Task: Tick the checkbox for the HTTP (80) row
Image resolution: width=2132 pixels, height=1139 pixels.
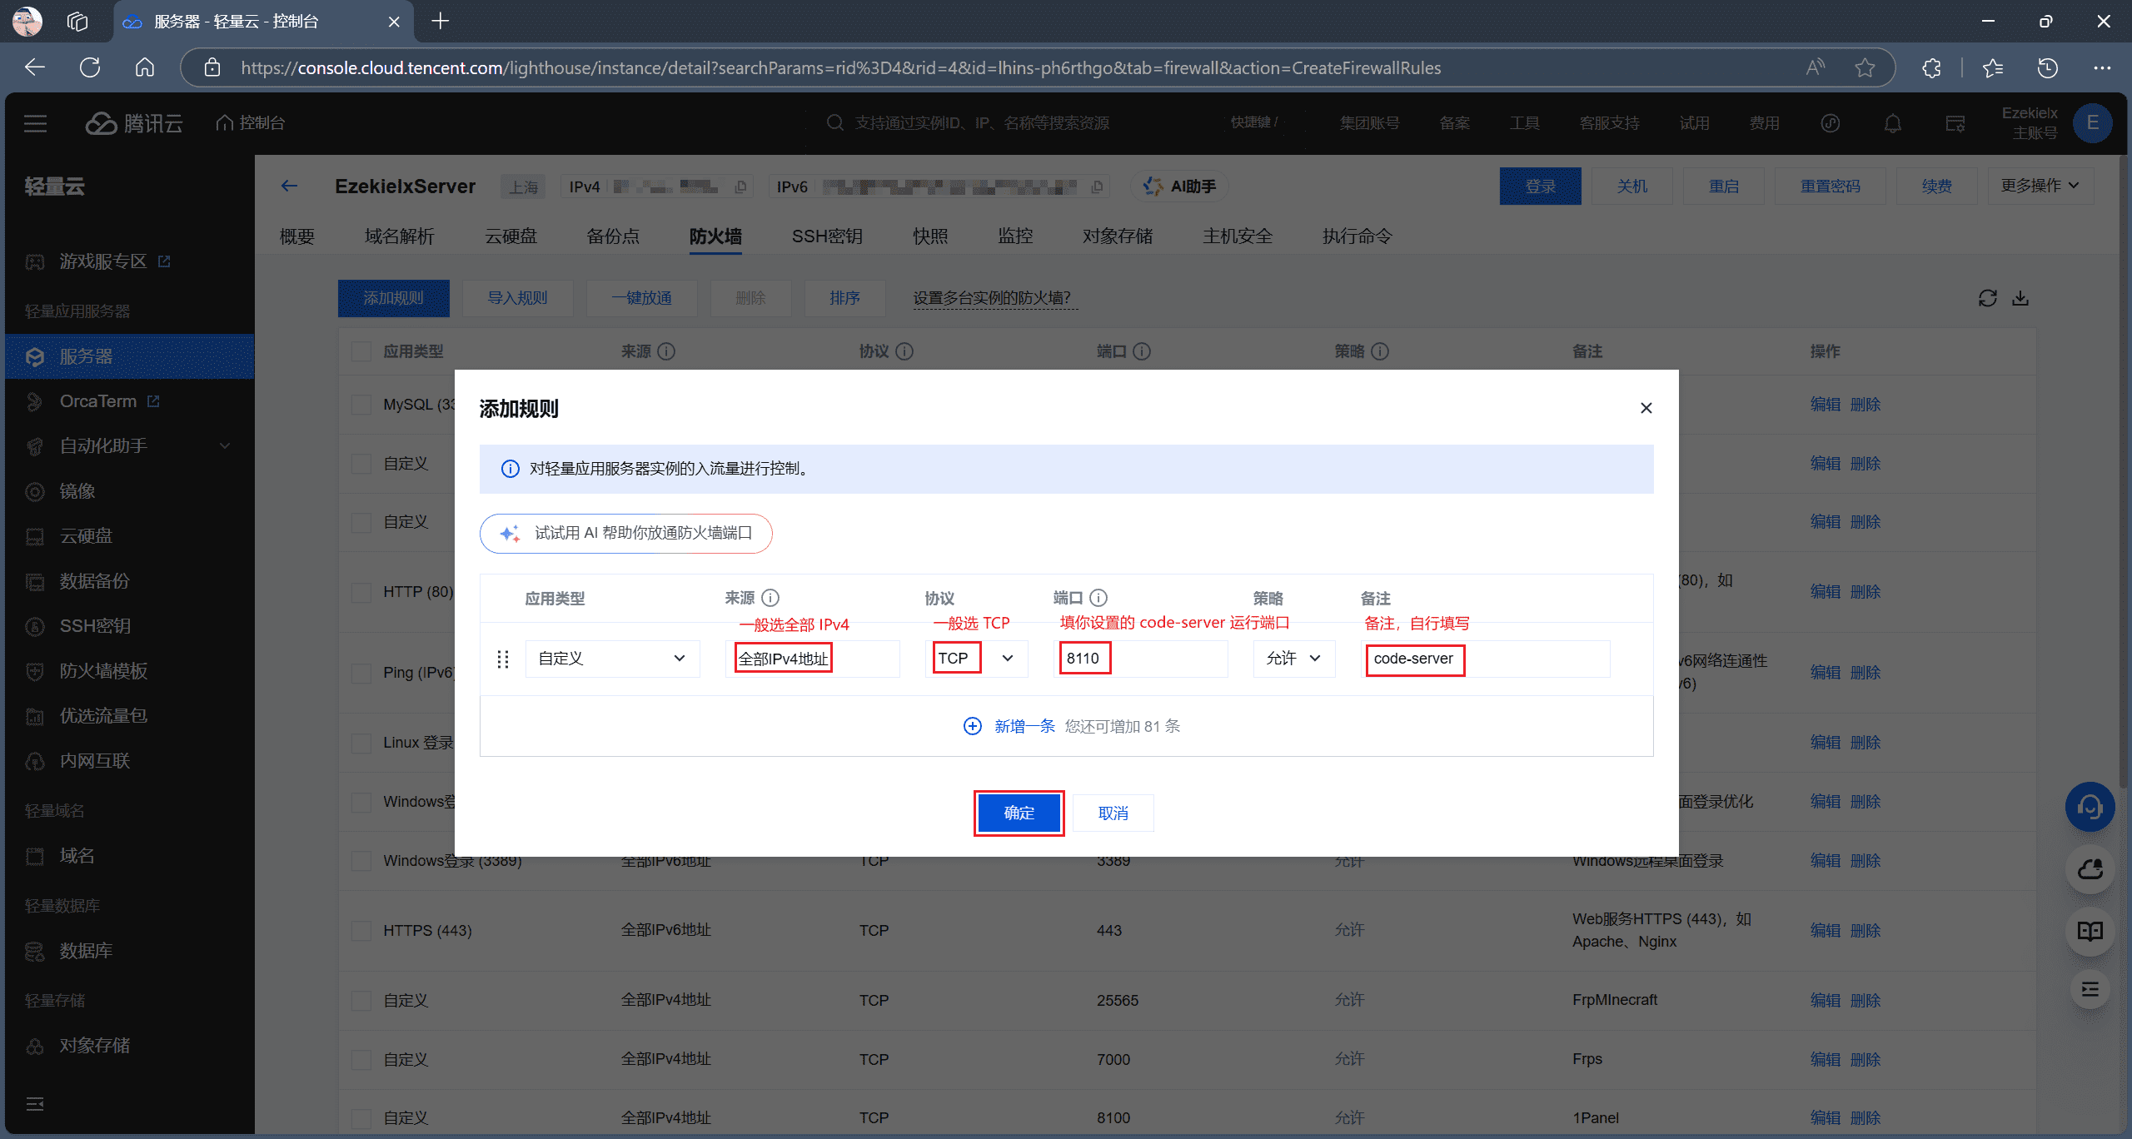Action: [x=361, y=592]
